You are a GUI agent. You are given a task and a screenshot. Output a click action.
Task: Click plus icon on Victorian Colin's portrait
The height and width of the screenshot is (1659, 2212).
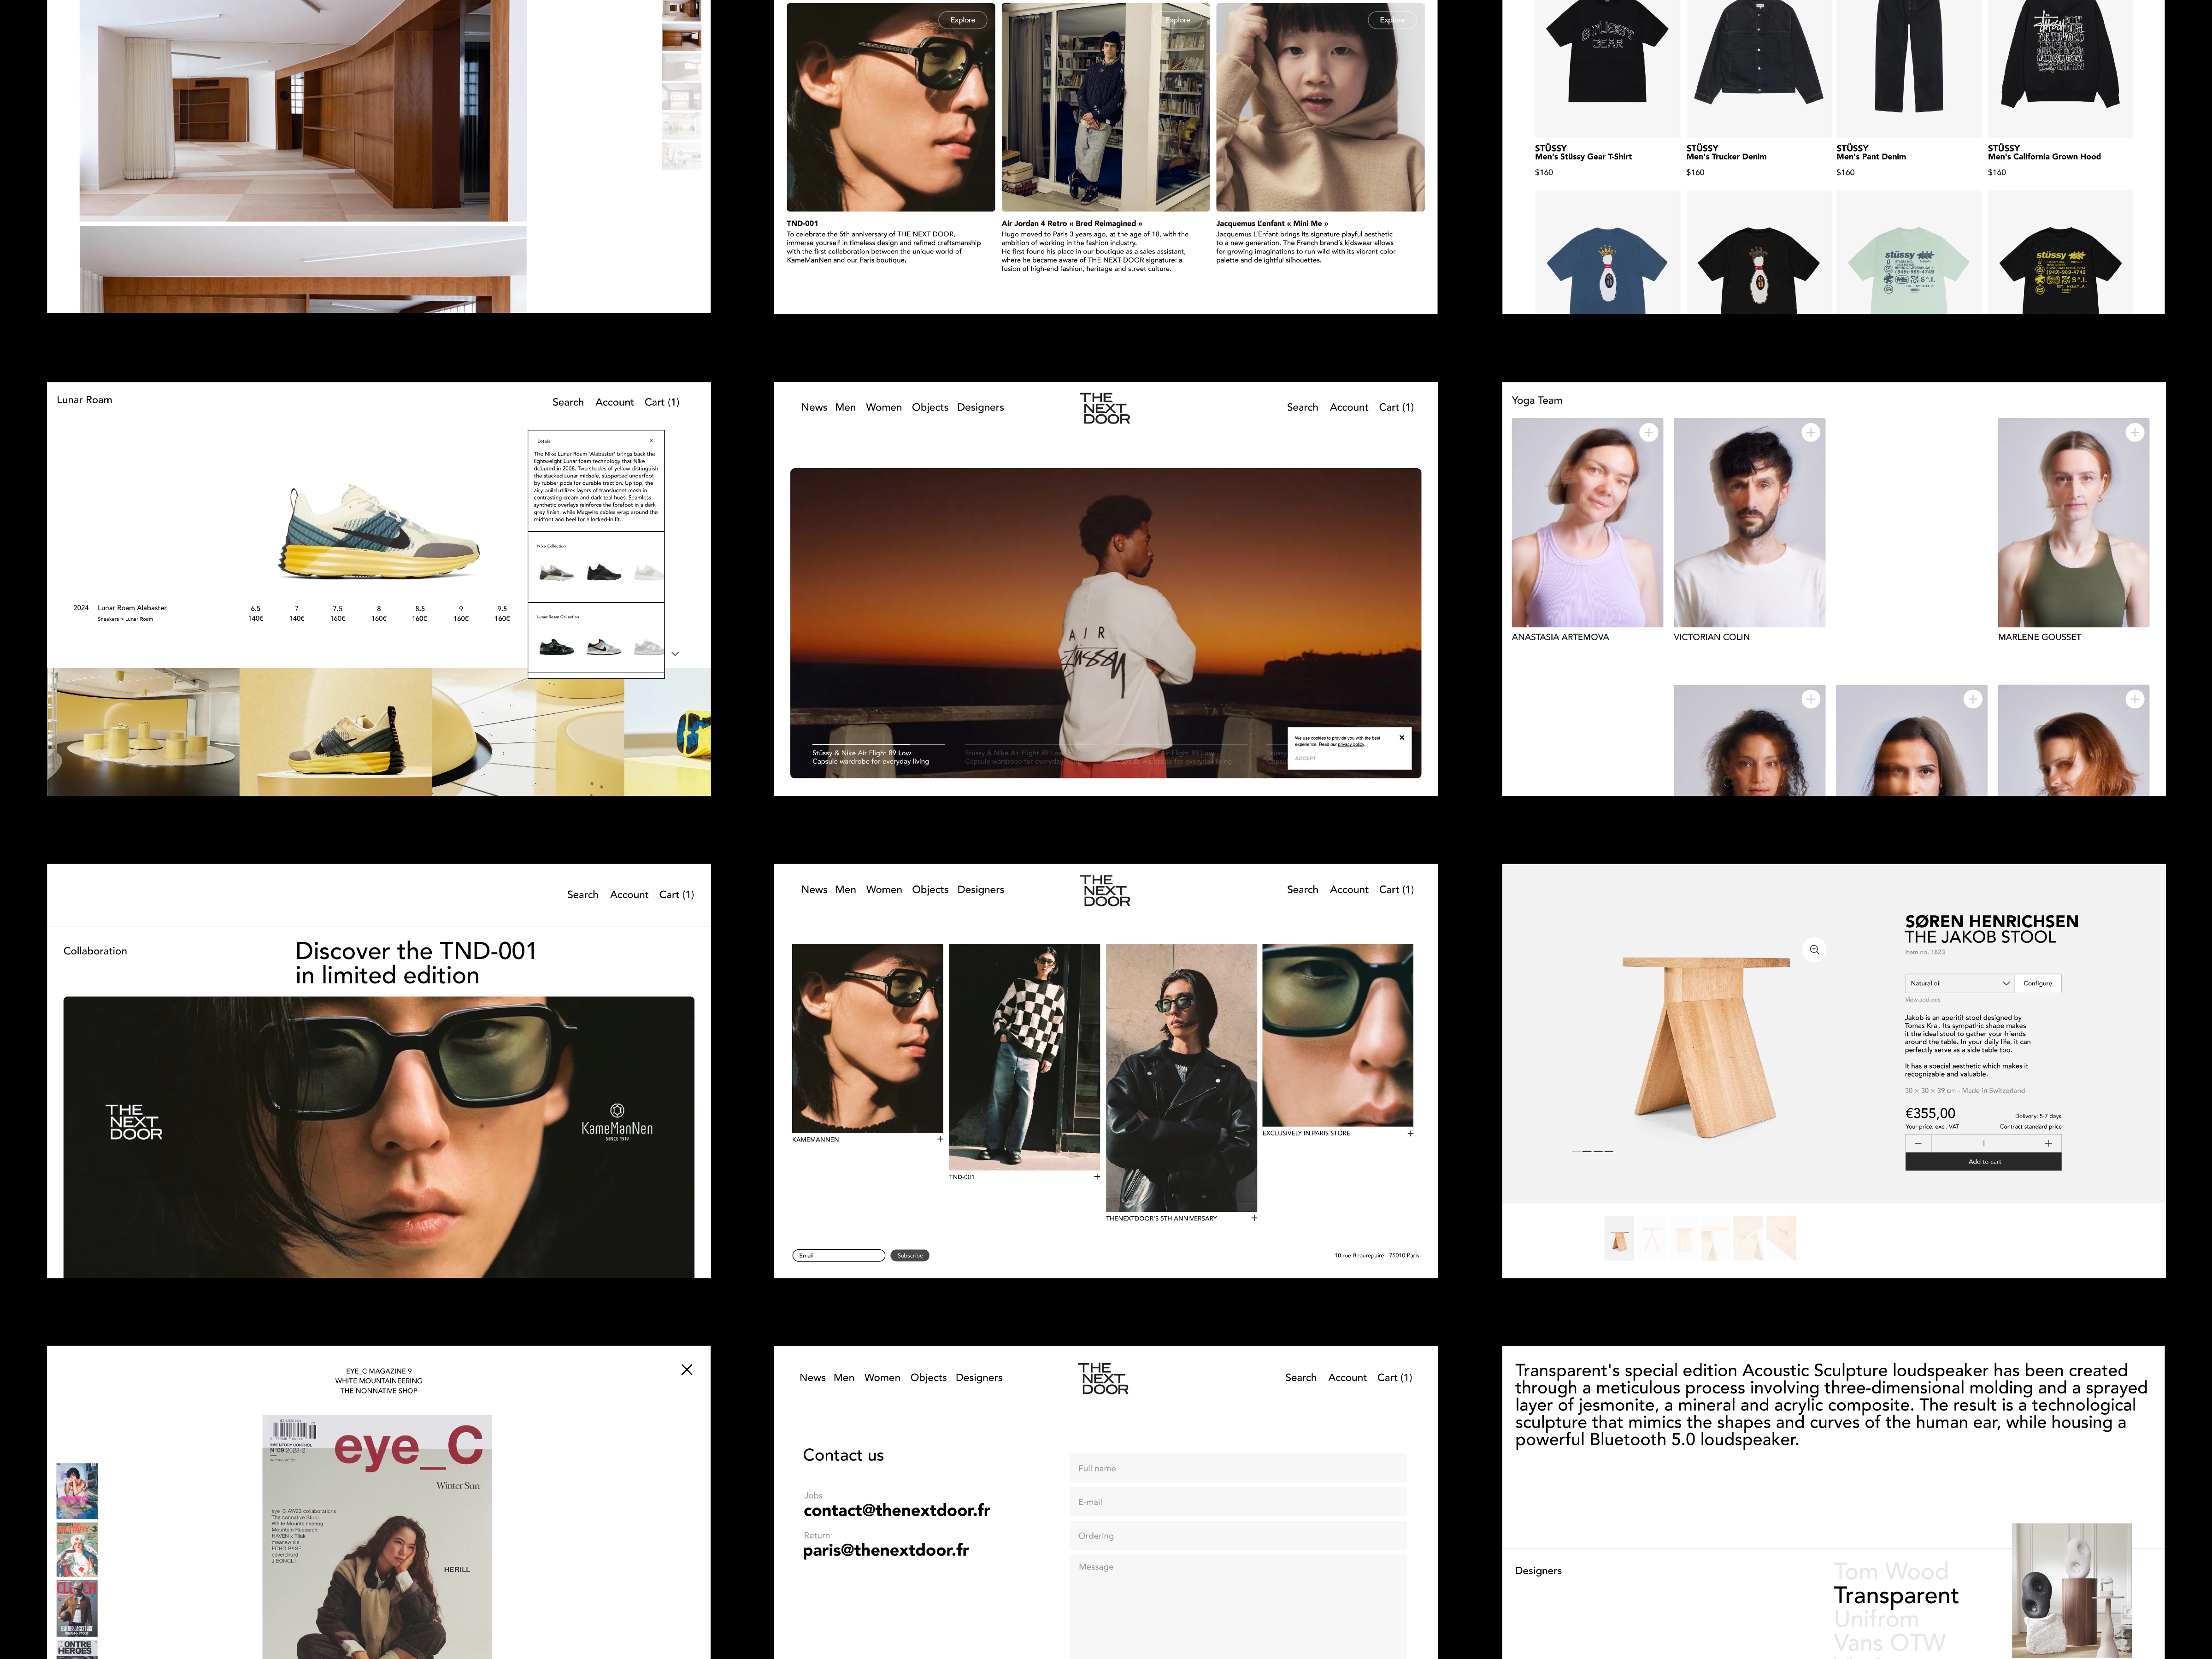coord(1810,432)
